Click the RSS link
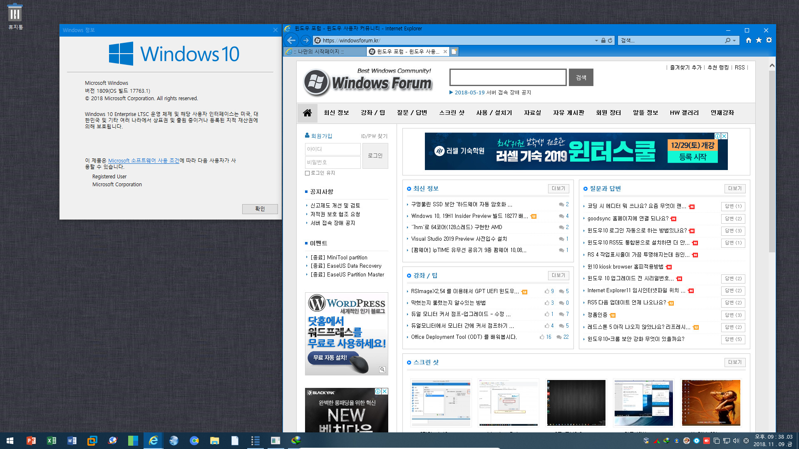 click(739, 67)
